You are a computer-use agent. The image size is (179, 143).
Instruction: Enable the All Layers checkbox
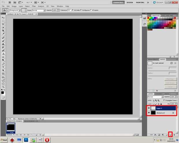pyautogui.click(x=91, y=10)
